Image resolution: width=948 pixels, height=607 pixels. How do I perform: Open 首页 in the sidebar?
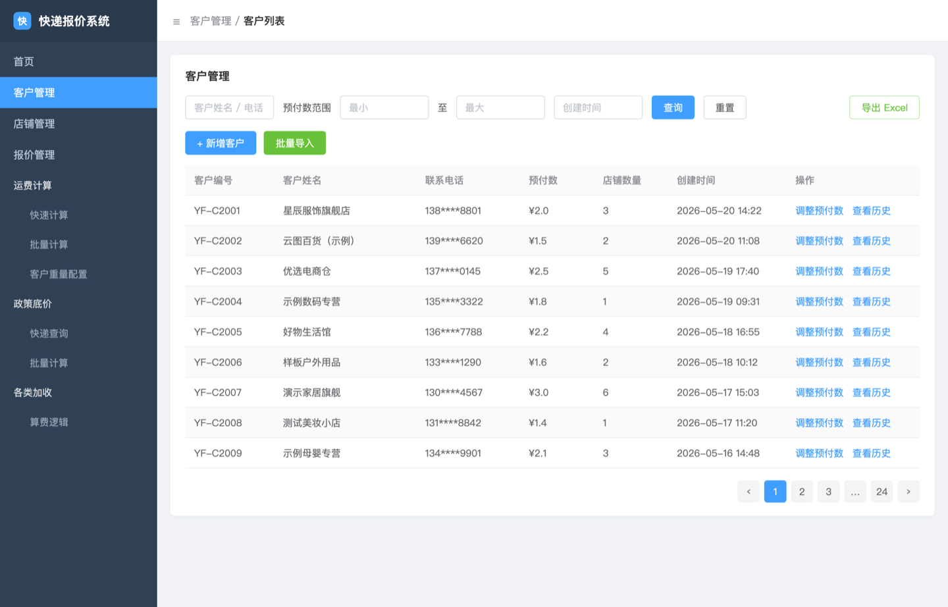point(78,61)
